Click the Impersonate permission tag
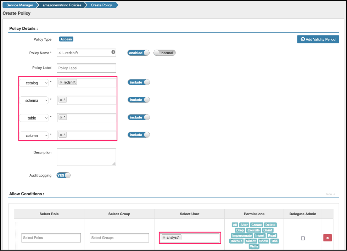 click(x=242, y=236)
